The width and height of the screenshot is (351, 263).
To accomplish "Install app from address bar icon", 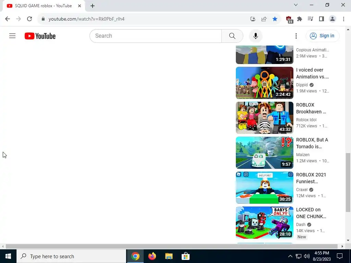I will pyautogui.click(x=253, y=19).
